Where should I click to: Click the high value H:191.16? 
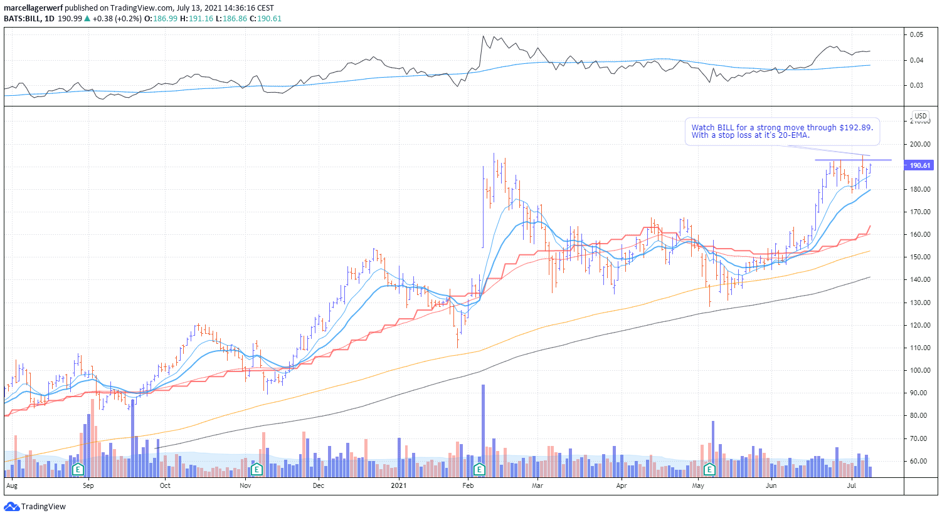click(x=196, y=18)
